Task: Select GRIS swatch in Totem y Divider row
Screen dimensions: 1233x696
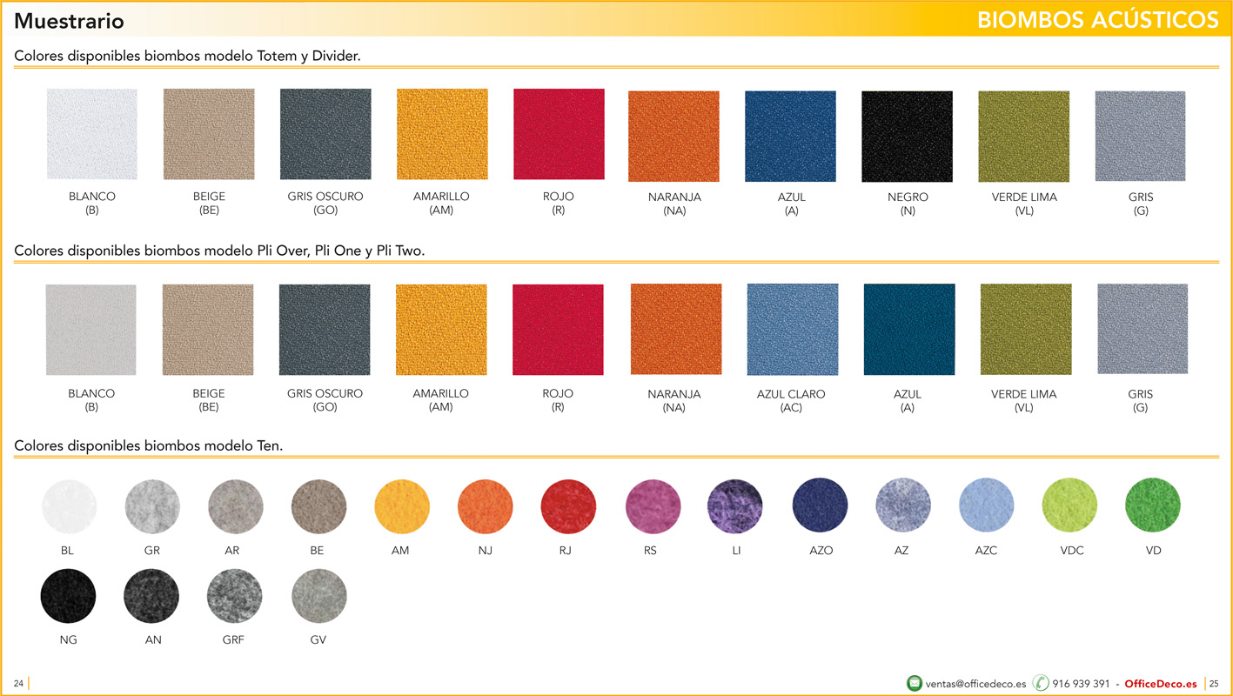Action: pos(1140,136)
